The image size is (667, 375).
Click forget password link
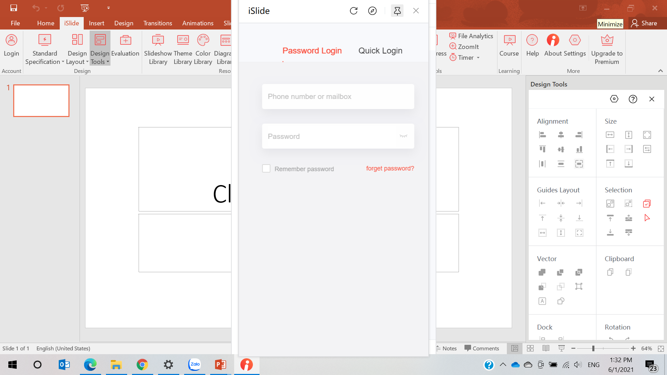coord(390,168)
